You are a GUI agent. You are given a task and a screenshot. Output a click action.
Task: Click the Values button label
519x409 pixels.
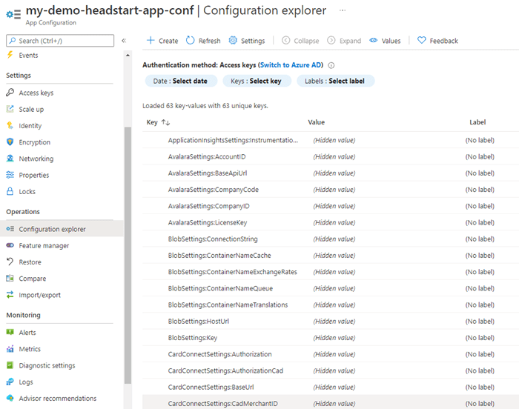tap(391, 41)
